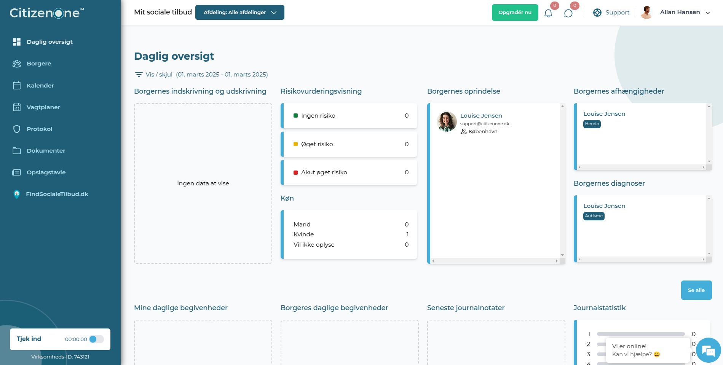The height and width of the screenshot is (365, 723).
Task: Click Louise Jensen's profile photo
Action: click(447, 122)
